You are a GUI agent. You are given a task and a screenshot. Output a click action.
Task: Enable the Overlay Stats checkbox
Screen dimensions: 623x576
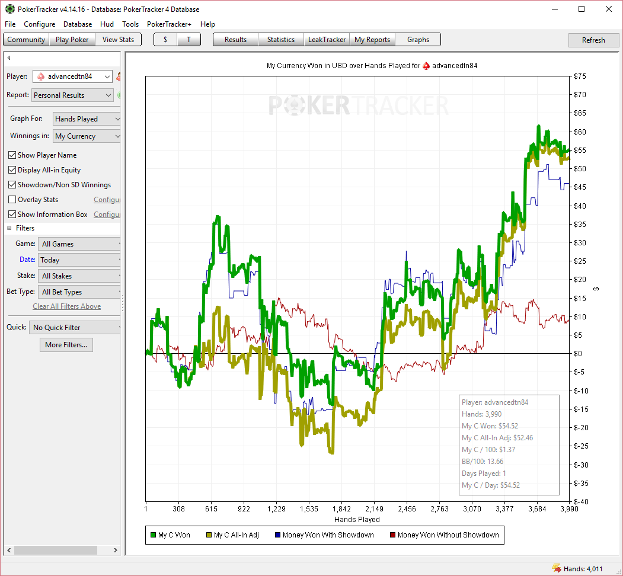(x=12, y=200)
